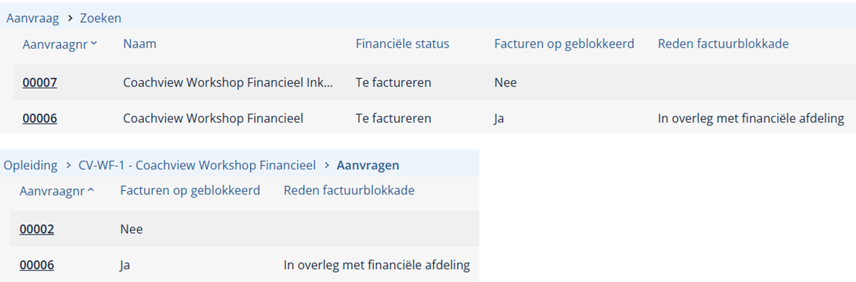Sort lower table by Facturen op geblokkeerd
This screenshot has width=856, height=282.
tap(190, 191)
